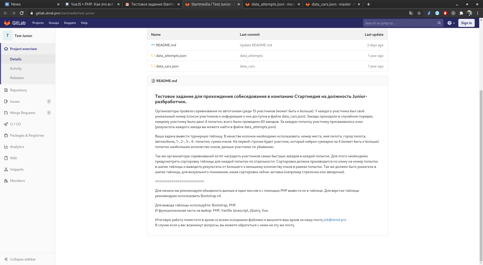This screenshot has height=265, width=483.
Task: Click the Merge Requests count badge
Action: click(x=49, y=113)
